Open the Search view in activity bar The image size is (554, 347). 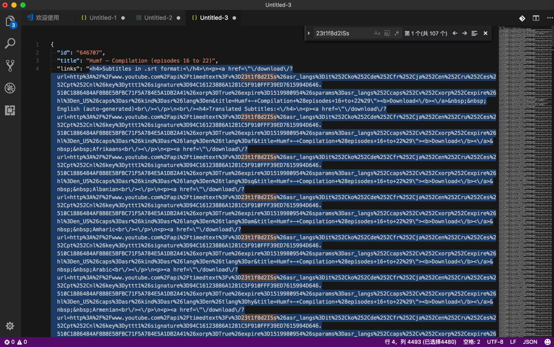10,43
